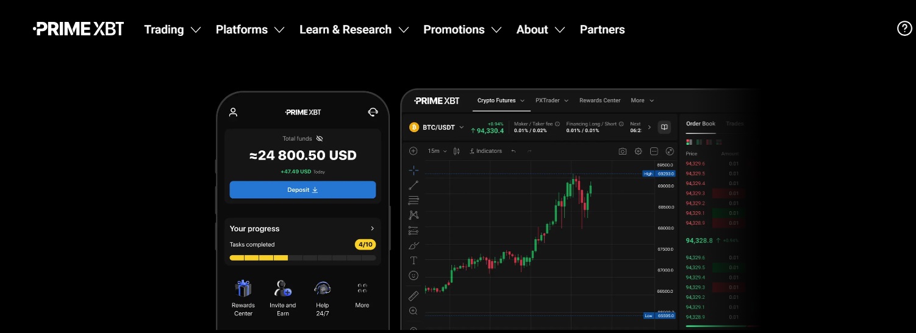The image size is (916, 333).
Task: Click the add-chart plus circle icon
Action: pyautogui.click(x=413, y=151)
